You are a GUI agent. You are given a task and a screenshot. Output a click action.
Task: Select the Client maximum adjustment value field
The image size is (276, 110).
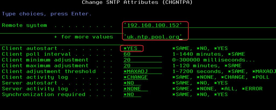[127, 66]
